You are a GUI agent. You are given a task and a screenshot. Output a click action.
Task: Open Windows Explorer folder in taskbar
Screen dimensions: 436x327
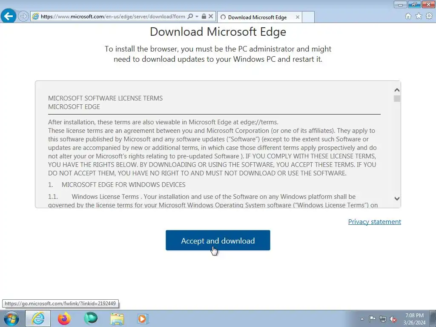pos(117,318)
